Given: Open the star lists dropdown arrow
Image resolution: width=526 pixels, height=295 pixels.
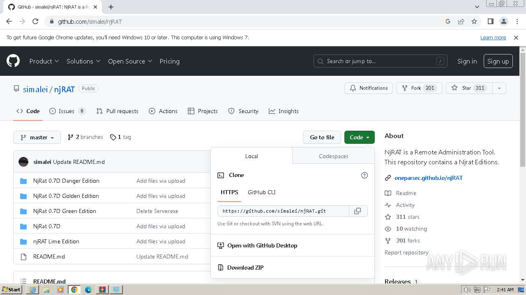Looking at the screenshot, I should coord(499,88).
